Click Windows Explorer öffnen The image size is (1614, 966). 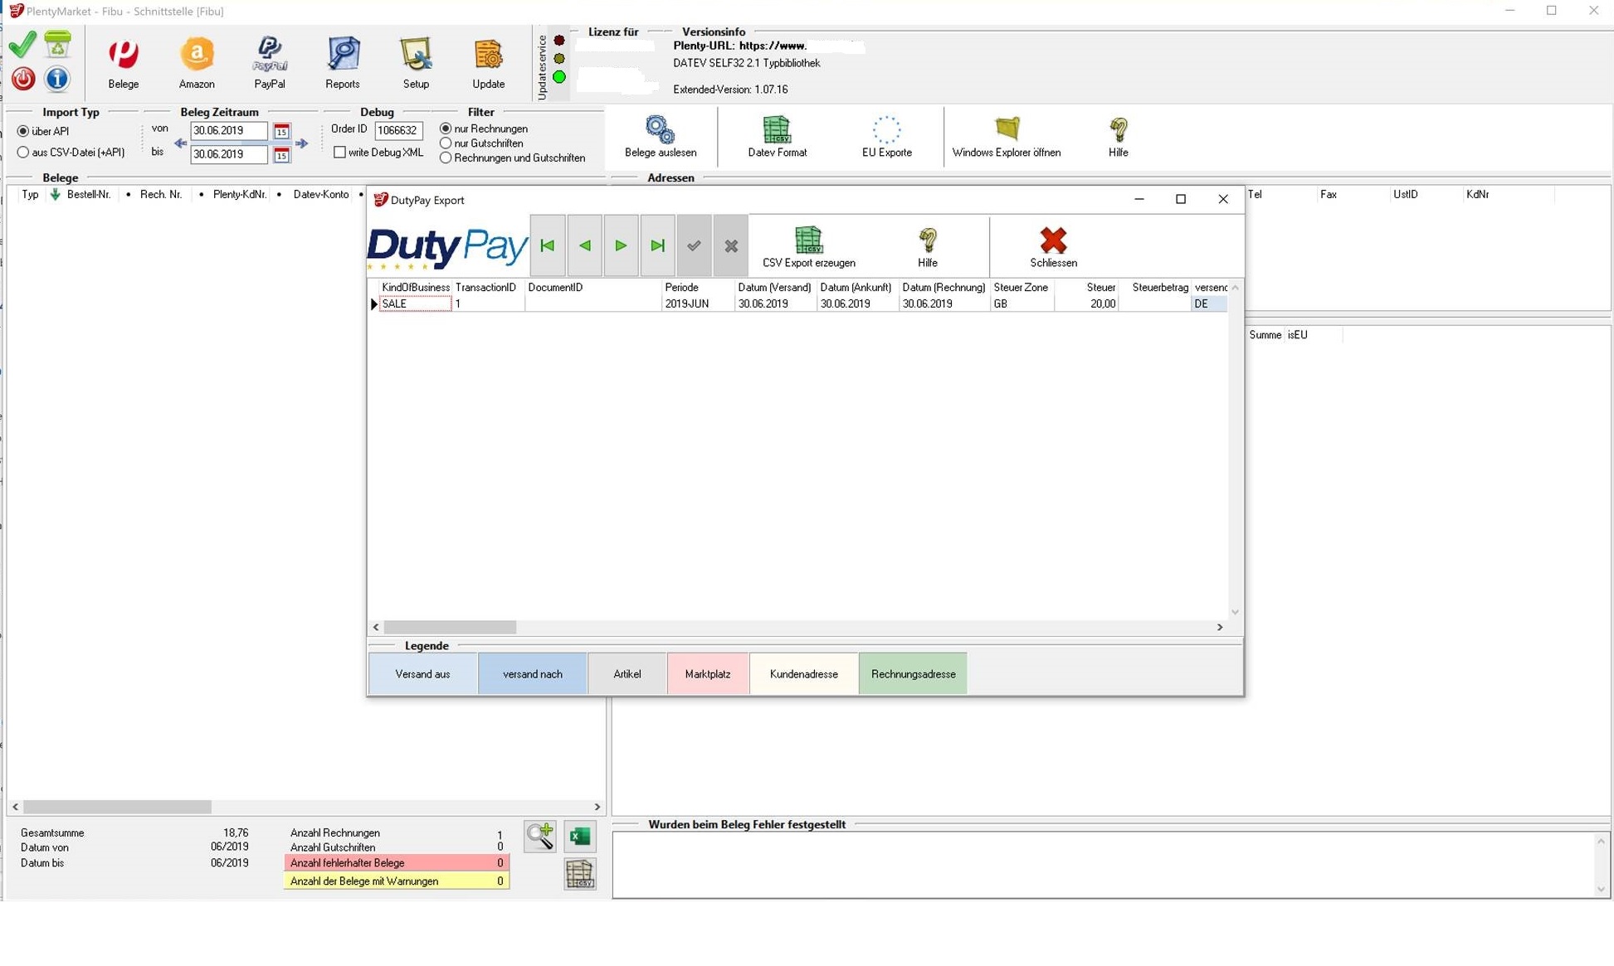coord(1007,137)
